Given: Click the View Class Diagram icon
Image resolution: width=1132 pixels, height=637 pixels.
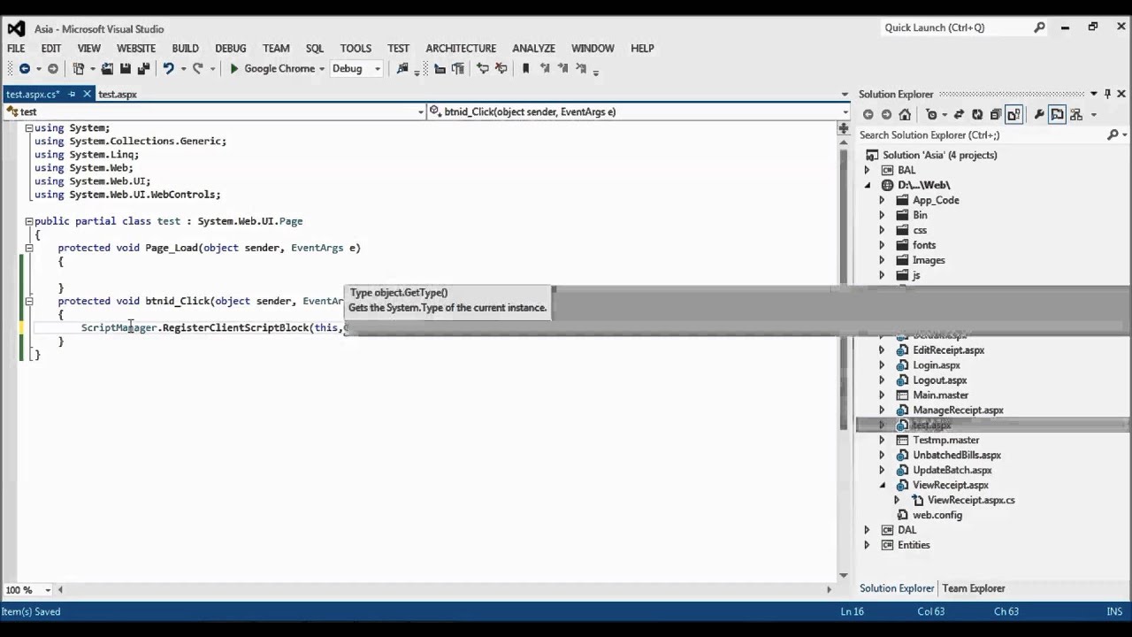Looking at the screenshot, I should 1078,114.
